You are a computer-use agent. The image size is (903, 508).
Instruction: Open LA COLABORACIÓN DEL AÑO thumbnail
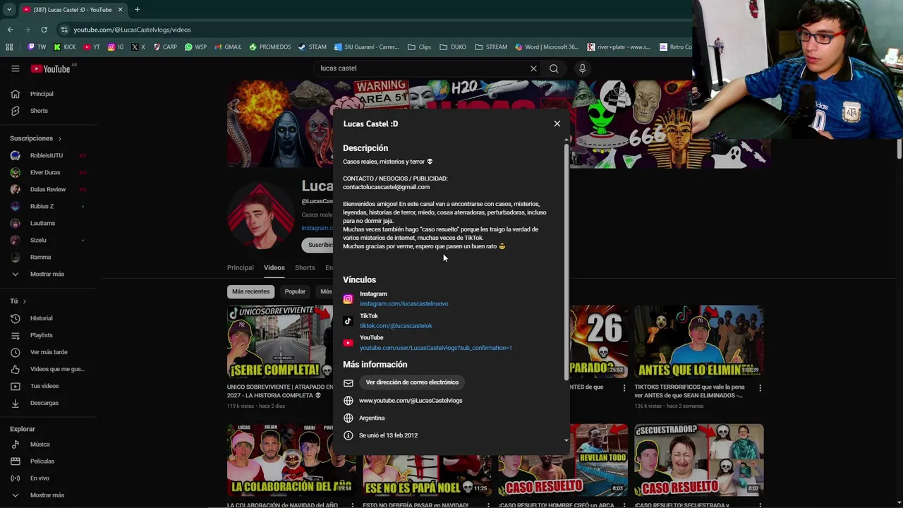pos(291,460)
